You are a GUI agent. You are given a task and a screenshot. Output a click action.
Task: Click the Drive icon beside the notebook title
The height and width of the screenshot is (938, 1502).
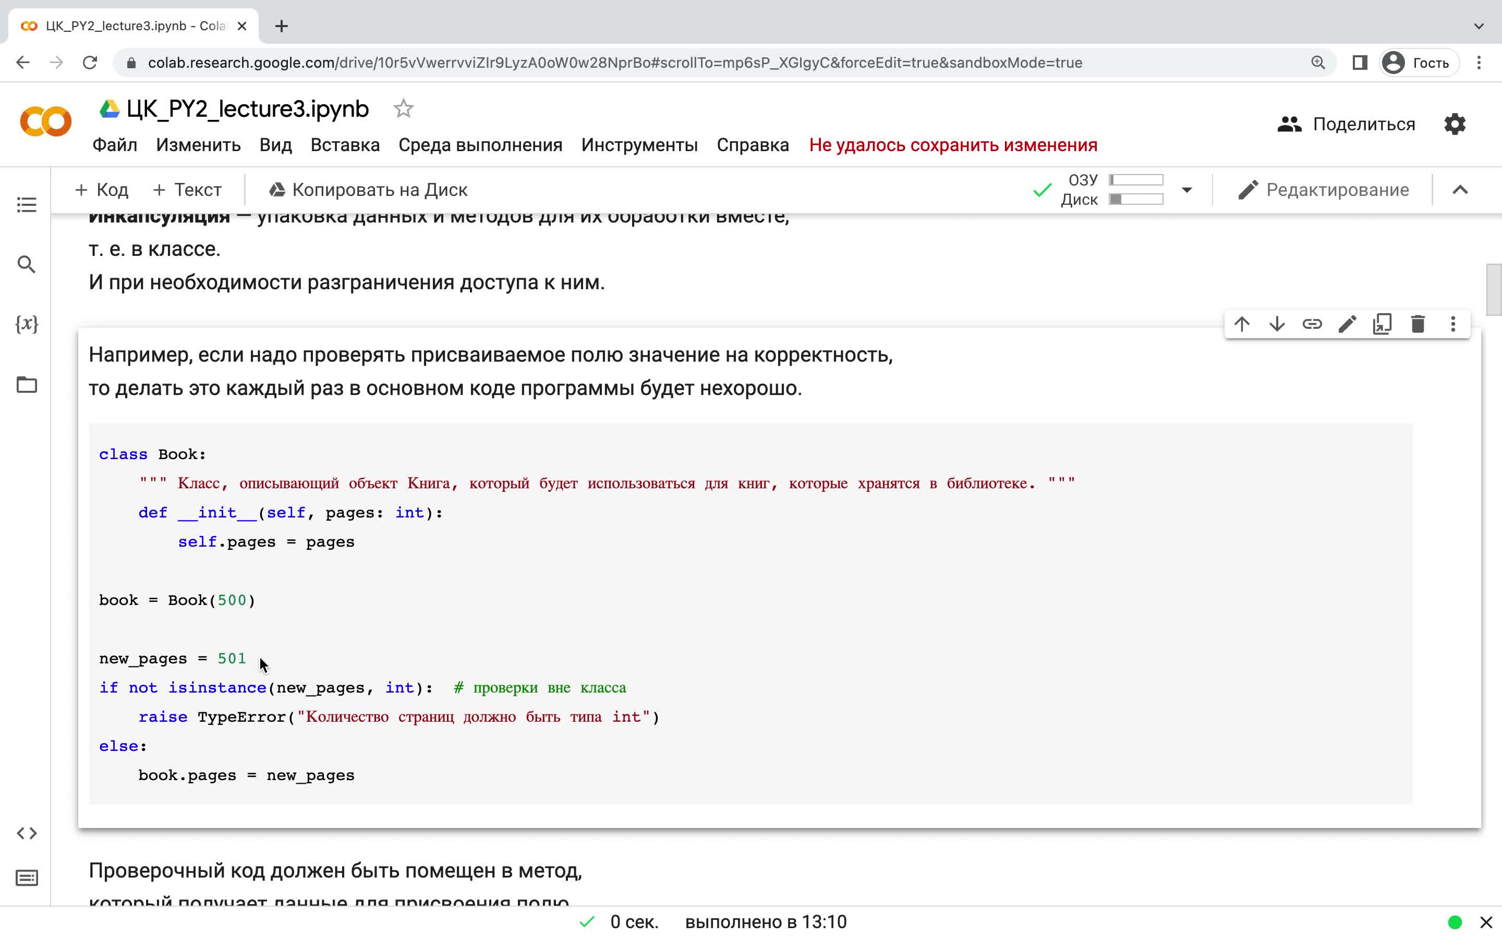tap(109, 109)
